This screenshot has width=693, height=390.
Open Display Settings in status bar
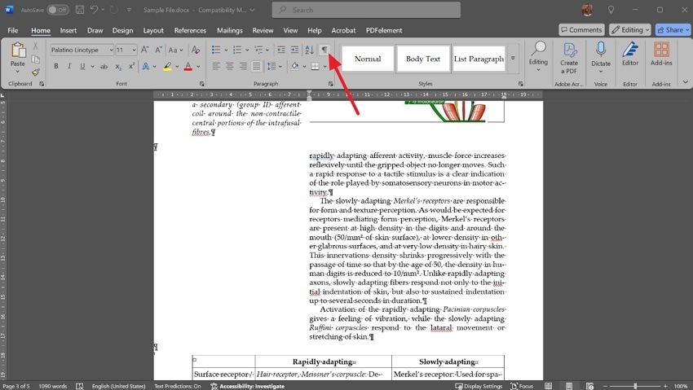pyautogui.click(x=479, y=386)
